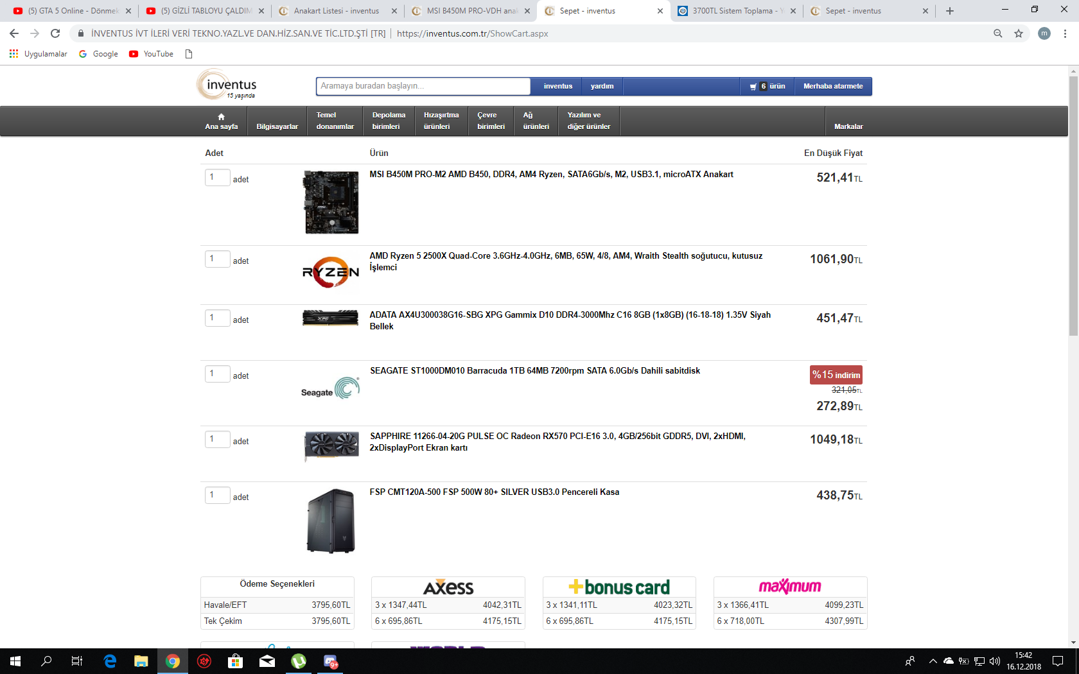Image resolution: width=1079 pixels, height=674 pixels.
Task: Go to Ana sayfa home icon
Action: pyautogui.click(x=221, y=121)
